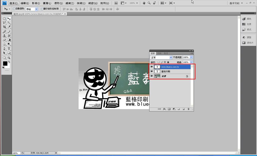Open the 基本功能 workspace switcher
Viewport: 257px width, 156px height.
pyautogui.click(x=236, y=3)
